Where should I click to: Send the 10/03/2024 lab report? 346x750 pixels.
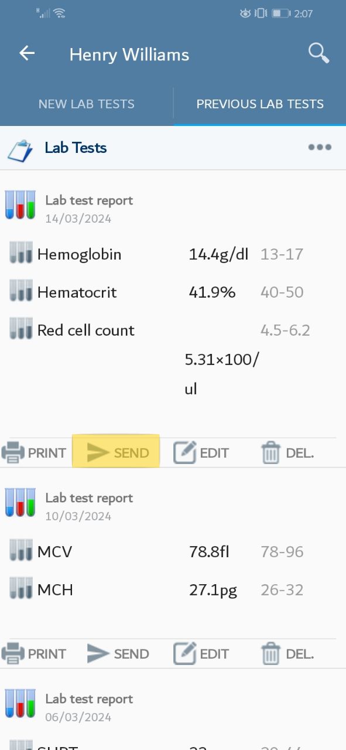pyautogui.click(x=117, y=654)
